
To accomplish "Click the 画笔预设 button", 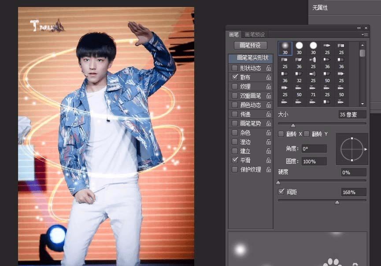I will [250, 45].
